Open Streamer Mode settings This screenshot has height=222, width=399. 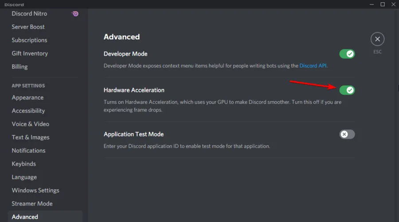coord(32,204)
